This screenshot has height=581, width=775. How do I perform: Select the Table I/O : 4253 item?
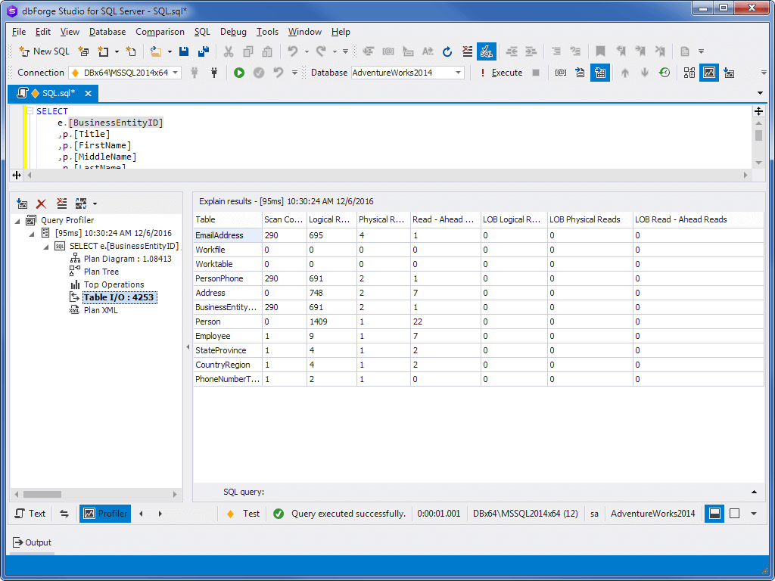[x=120, y=297]
